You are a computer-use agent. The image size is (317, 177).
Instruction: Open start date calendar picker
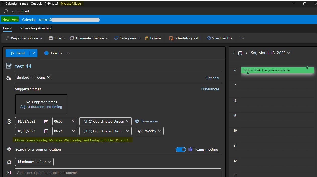(46, 121)
